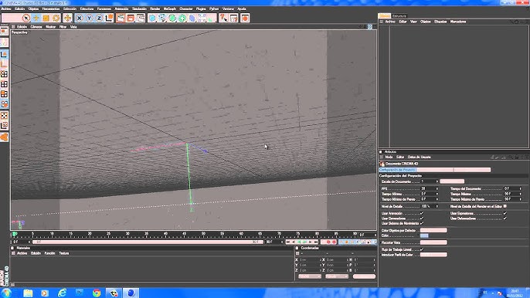Open the Ayuda menu

[242, 8]
